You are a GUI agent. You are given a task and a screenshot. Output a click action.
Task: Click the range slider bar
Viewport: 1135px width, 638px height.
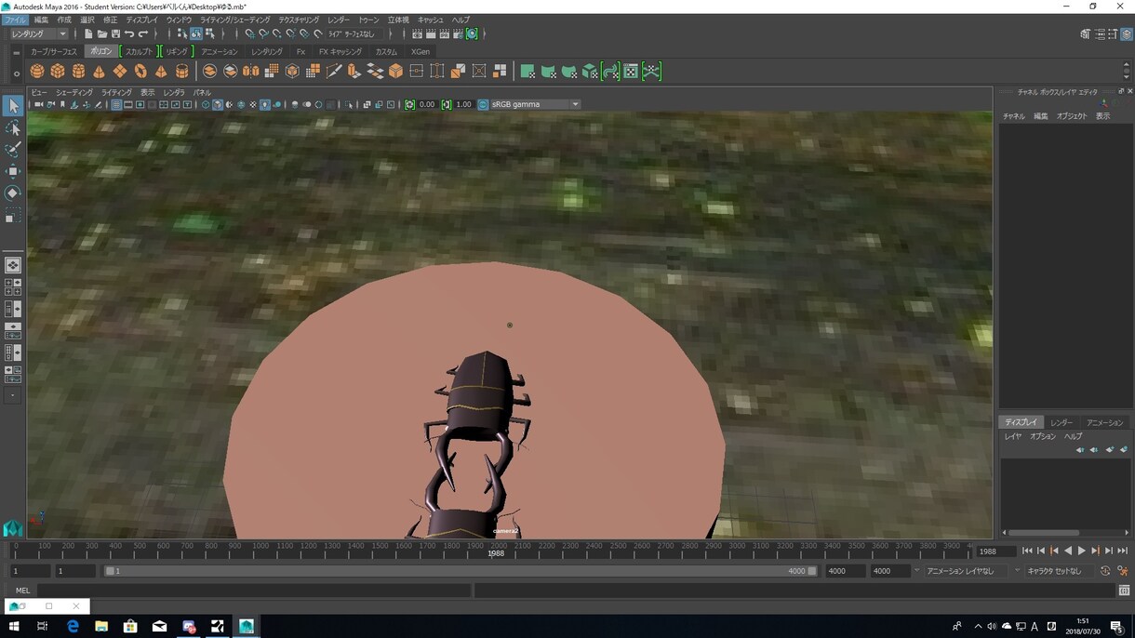point(461,571)
